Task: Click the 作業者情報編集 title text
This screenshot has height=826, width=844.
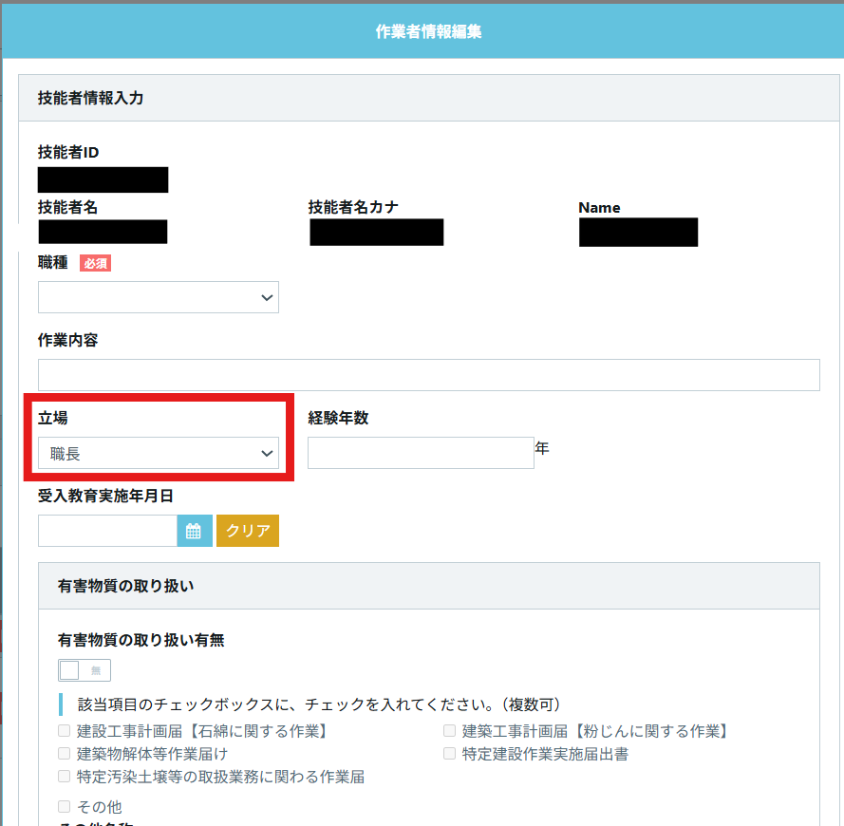Action: click(428, 31)
